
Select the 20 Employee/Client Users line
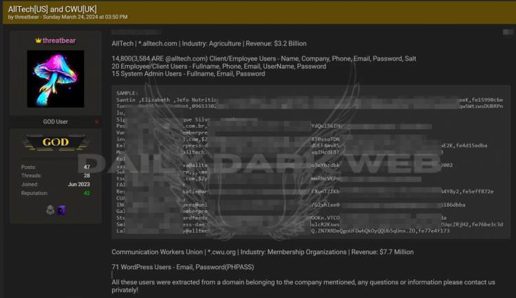pyautogui.click(x=219, y=66)
